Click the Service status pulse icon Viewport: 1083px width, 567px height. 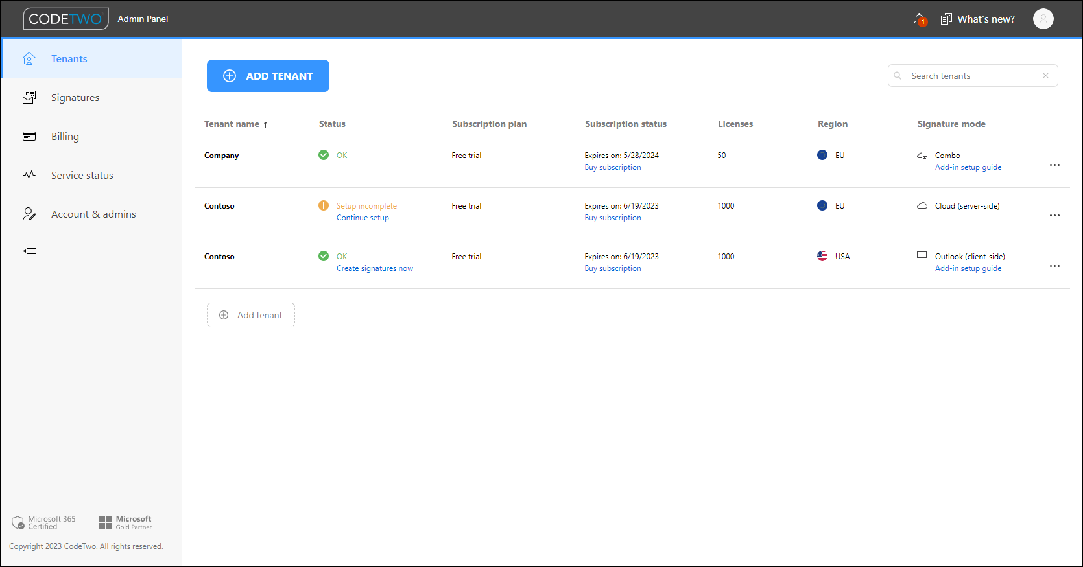[x=29, y=174]
